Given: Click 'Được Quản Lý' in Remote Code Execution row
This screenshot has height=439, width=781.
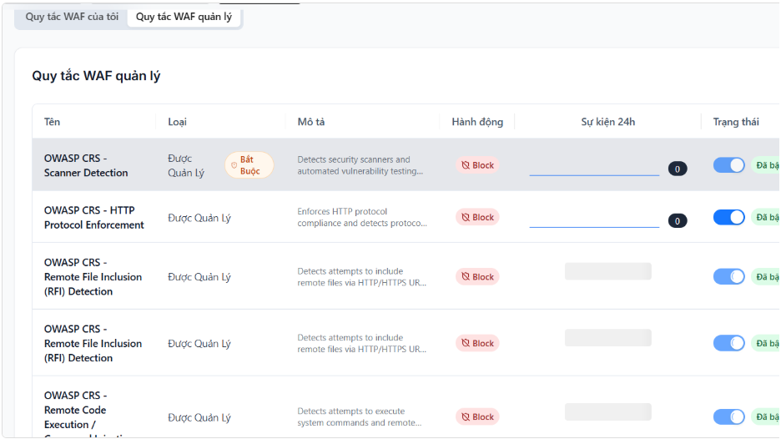Looking at the screenshot, I should (199, 417).
